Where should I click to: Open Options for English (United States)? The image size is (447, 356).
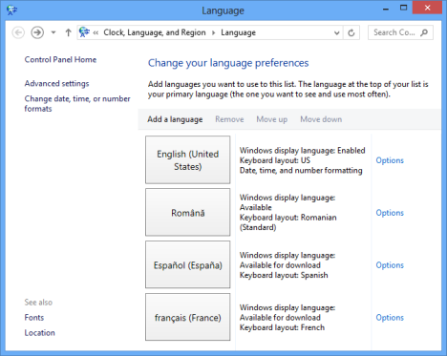click(390, 160)
